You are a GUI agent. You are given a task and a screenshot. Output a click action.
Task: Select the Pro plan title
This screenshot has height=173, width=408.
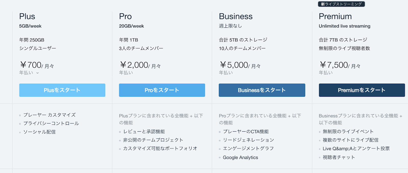125,17
